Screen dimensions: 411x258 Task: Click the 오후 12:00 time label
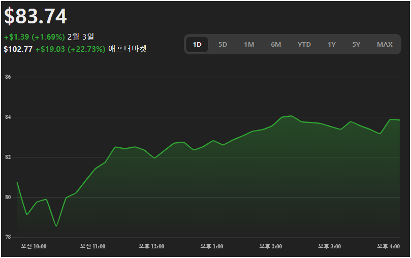click(151, 246)
